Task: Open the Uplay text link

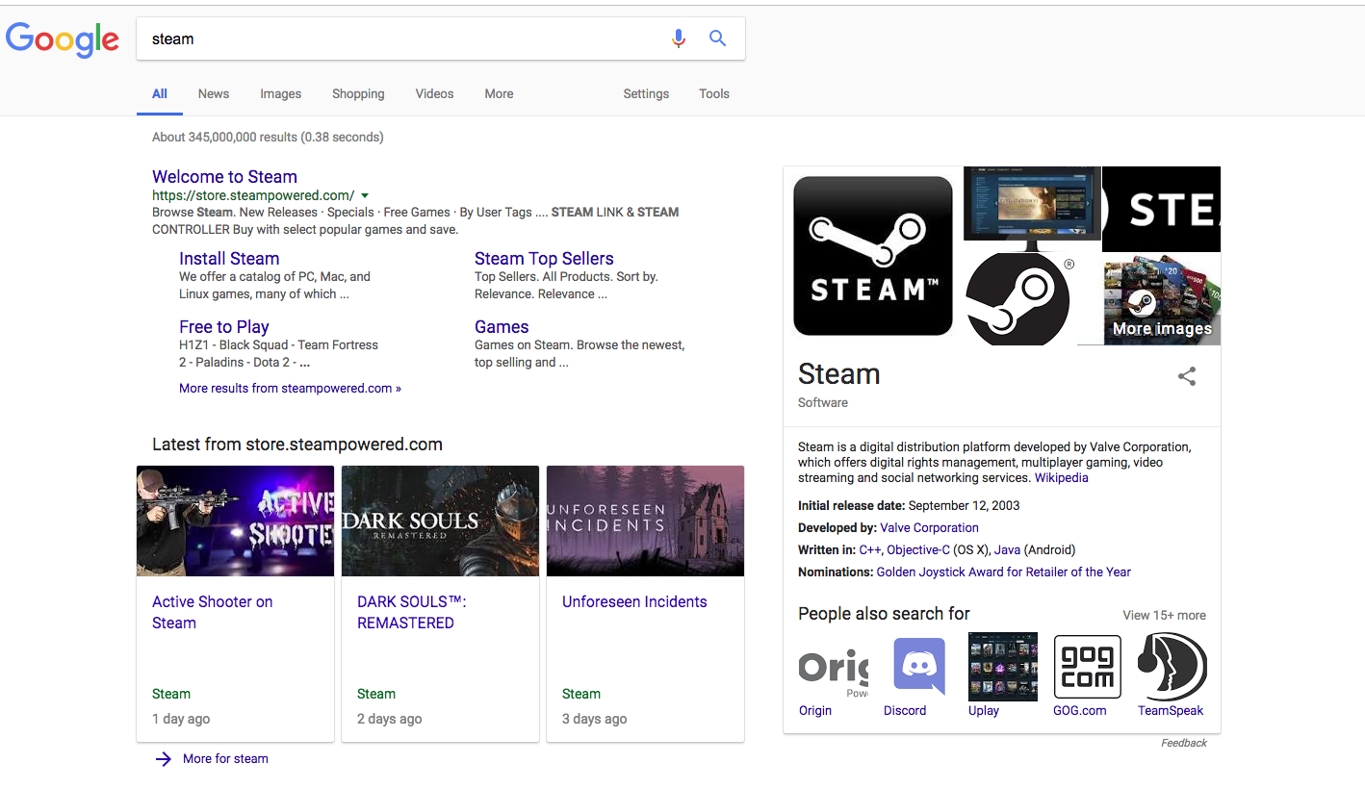Action: (x=984, y=711)
